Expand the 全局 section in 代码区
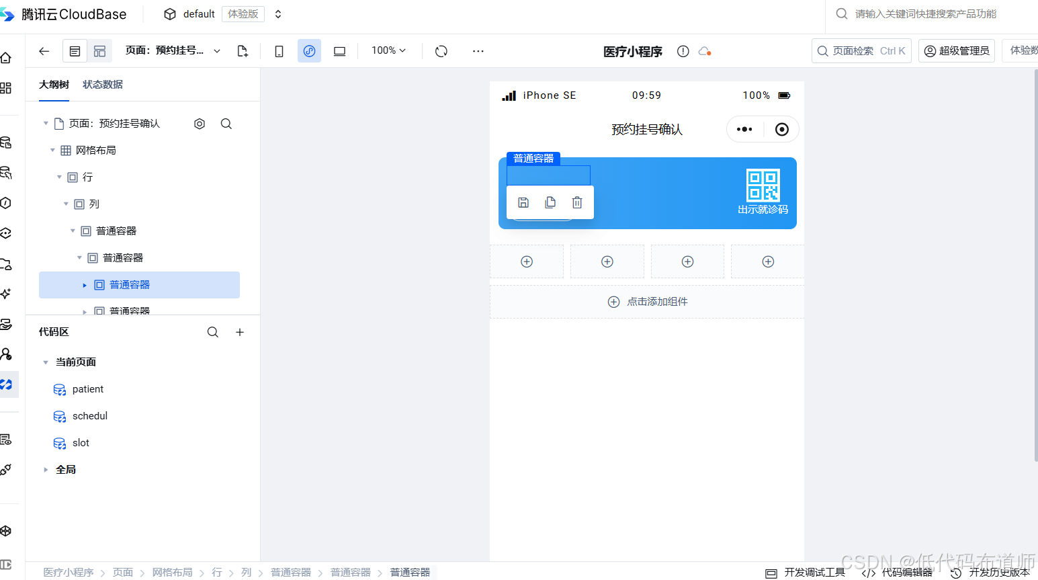Image resolution: width=1038 pixels, height=580 pixels. click(x=65, y=469)
